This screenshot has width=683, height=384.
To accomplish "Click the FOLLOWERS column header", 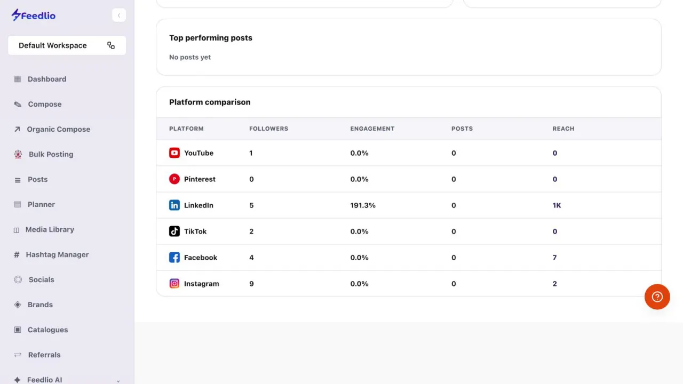I will pos(268,129).
